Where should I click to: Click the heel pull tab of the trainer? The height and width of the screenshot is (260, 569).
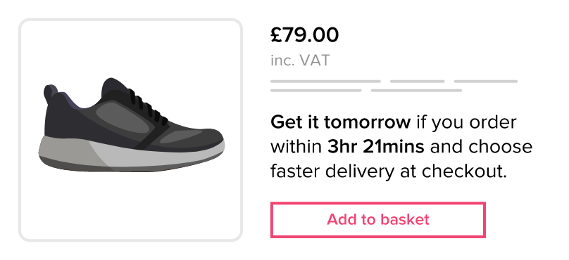coord(50,93)
